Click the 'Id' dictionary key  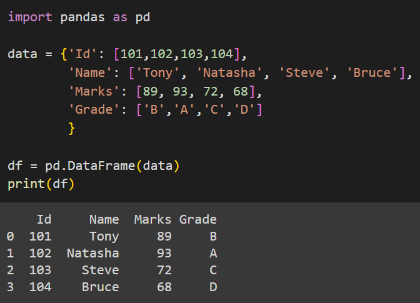[82, 54]
